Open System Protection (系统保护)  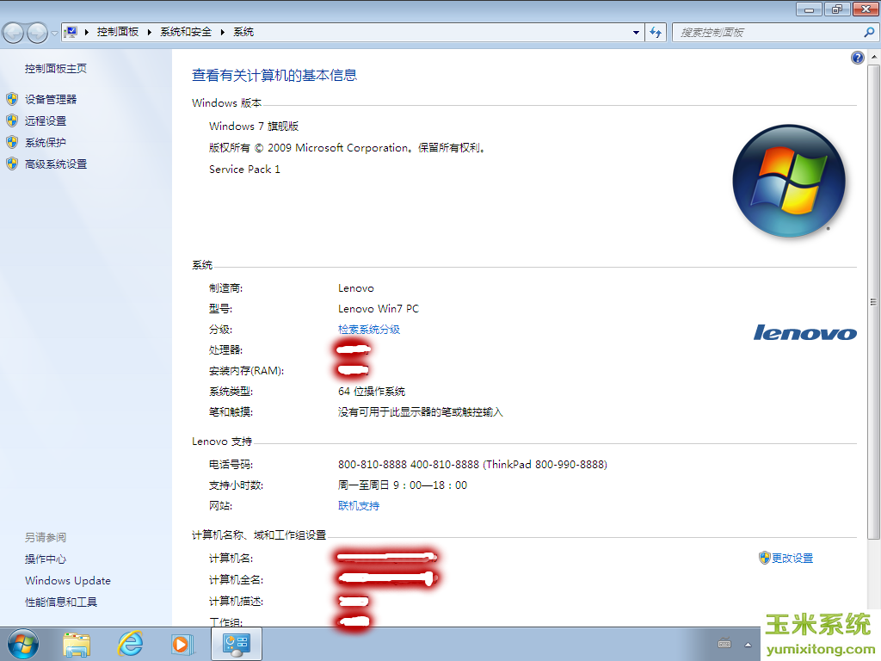coord(46,142)
